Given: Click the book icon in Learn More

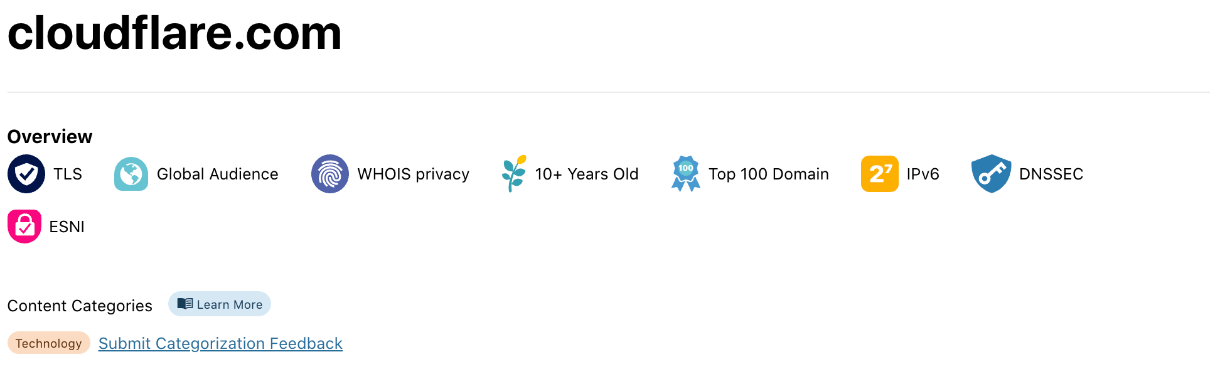Looking at the screenshot, I should coord(185,304).
